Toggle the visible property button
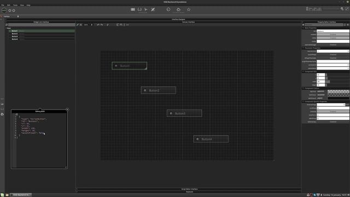350x197 pixels. pyautogui.click(x=333, y=38)
